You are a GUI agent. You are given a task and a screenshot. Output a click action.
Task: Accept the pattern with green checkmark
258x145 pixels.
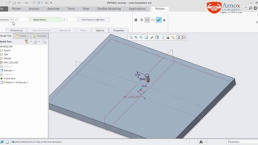159,20
